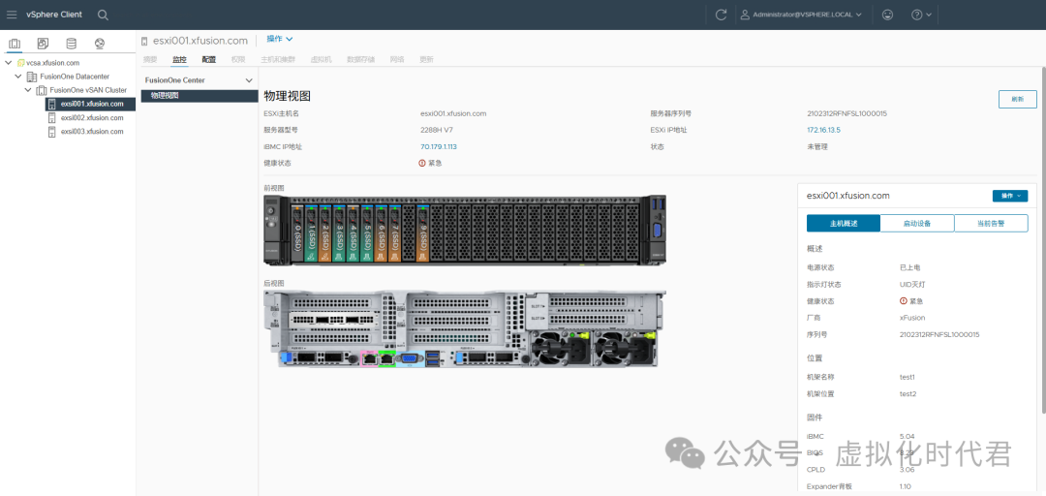1046x496 pixels.
Task: Switch to the 主机和集群 tab
Action: point(278,59)
